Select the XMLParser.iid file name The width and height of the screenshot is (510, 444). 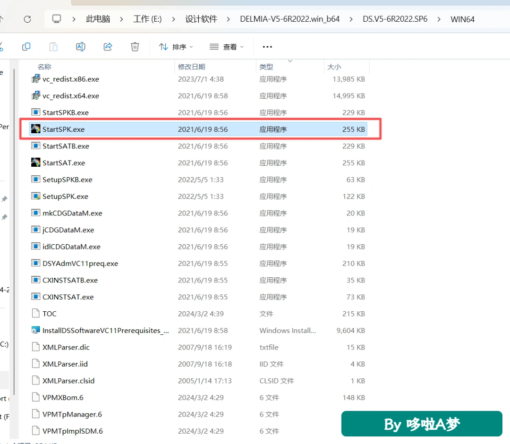pos(65,364)
